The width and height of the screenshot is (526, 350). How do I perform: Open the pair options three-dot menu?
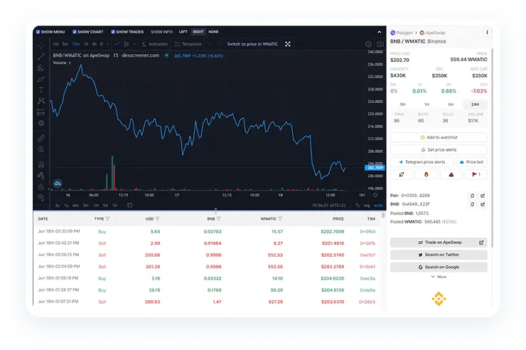tap(487, 33)
